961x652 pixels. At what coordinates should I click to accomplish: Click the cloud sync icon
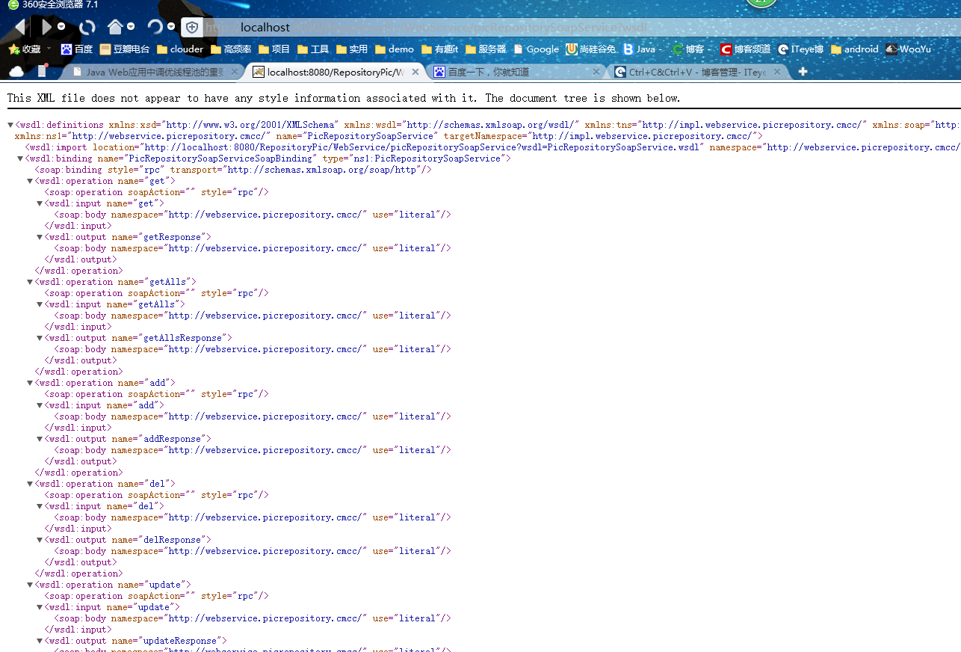(x=16, y=71)
